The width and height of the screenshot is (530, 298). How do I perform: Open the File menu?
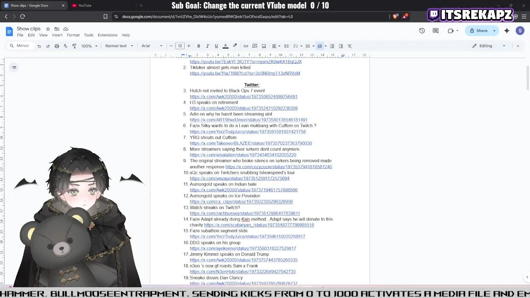[x=20, y=35]
